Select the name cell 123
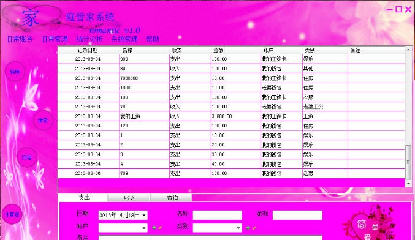The width and height of the screenshot is (415, 240). pyautogui.click(x=145, y=126)
